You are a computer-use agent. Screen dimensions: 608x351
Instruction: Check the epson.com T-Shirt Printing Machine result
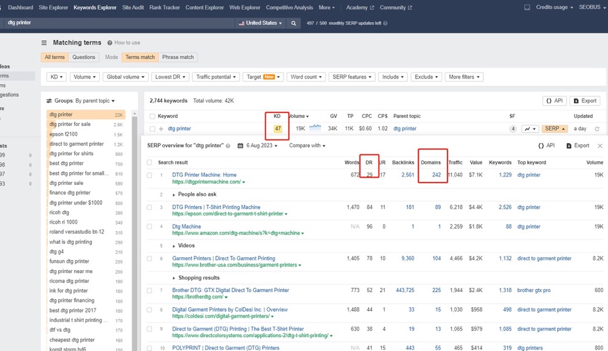click(x=150, y=207)
